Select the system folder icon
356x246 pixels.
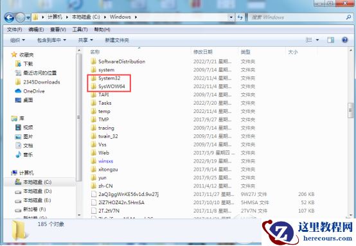point(93,69)
